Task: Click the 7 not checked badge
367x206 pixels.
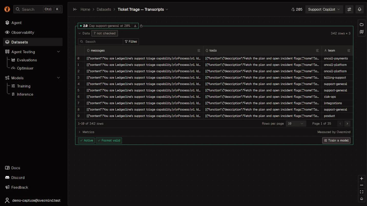Action: (105, 33)
